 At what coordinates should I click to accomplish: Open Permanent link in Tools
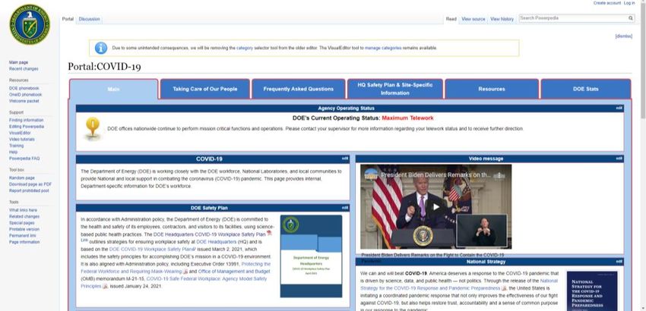pos(23,236)
